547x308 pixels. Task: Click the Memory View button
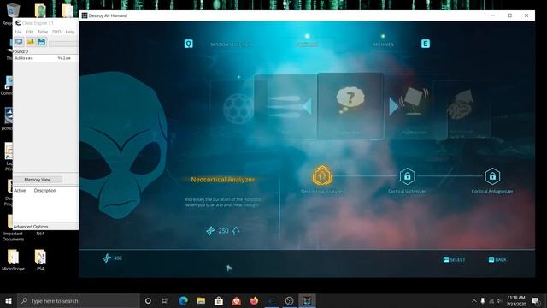[38, 180]
